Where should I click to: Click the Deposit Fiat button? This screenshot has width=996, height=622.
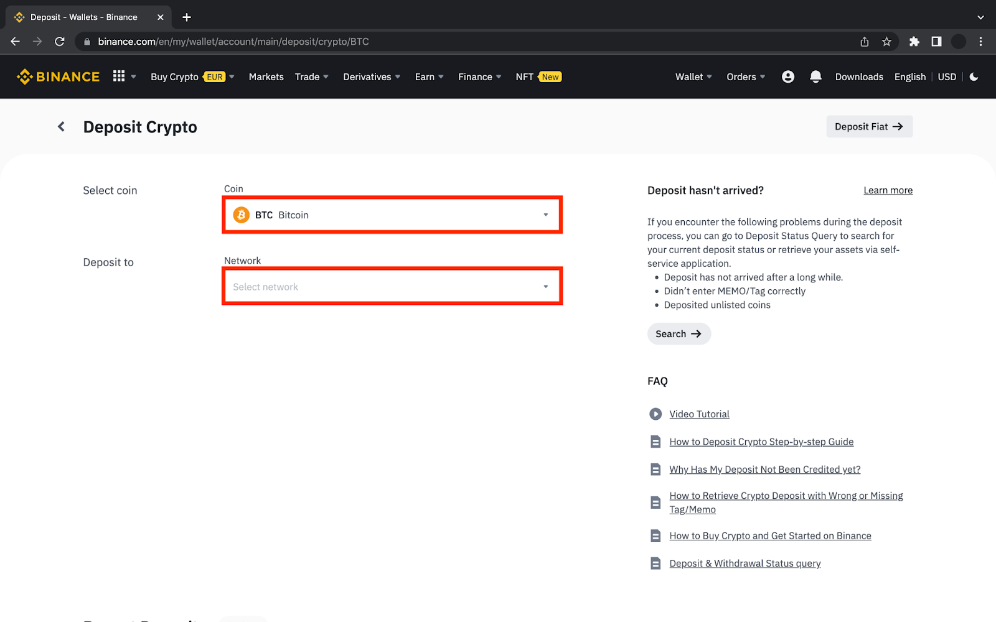point(869,126)
